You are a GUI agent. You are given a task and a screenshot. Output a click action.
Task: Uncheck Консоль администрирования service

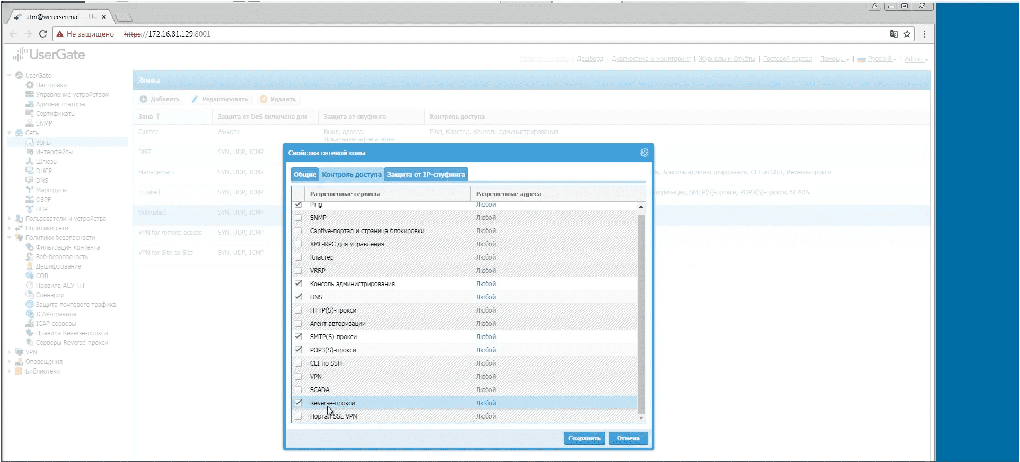pyautogui.click(x=298, y=284)
